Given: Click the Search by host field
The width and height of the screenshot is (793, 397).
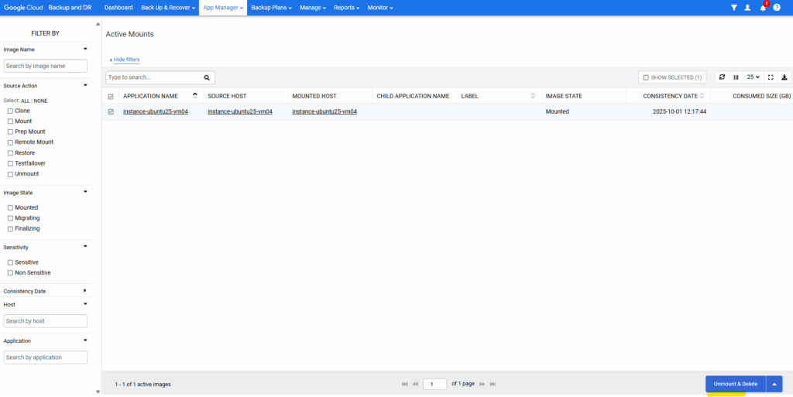Looking at the screenshot, I should [46, 321].
